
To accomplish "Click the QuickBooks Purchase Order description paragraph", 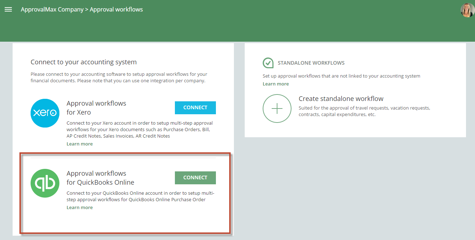I will tap(141, 196).
